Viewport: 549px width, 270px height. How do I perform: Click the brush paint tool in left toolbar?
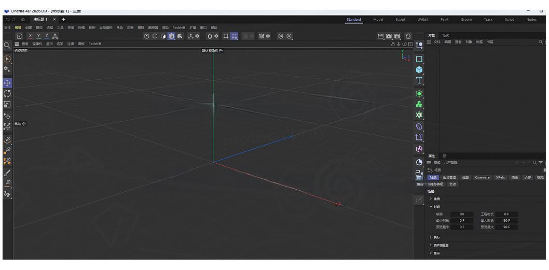7,173
